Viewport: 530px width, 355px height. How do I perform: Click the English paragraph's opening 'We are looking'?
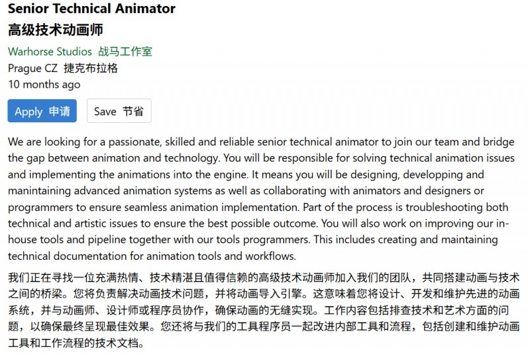click(41, 141)
